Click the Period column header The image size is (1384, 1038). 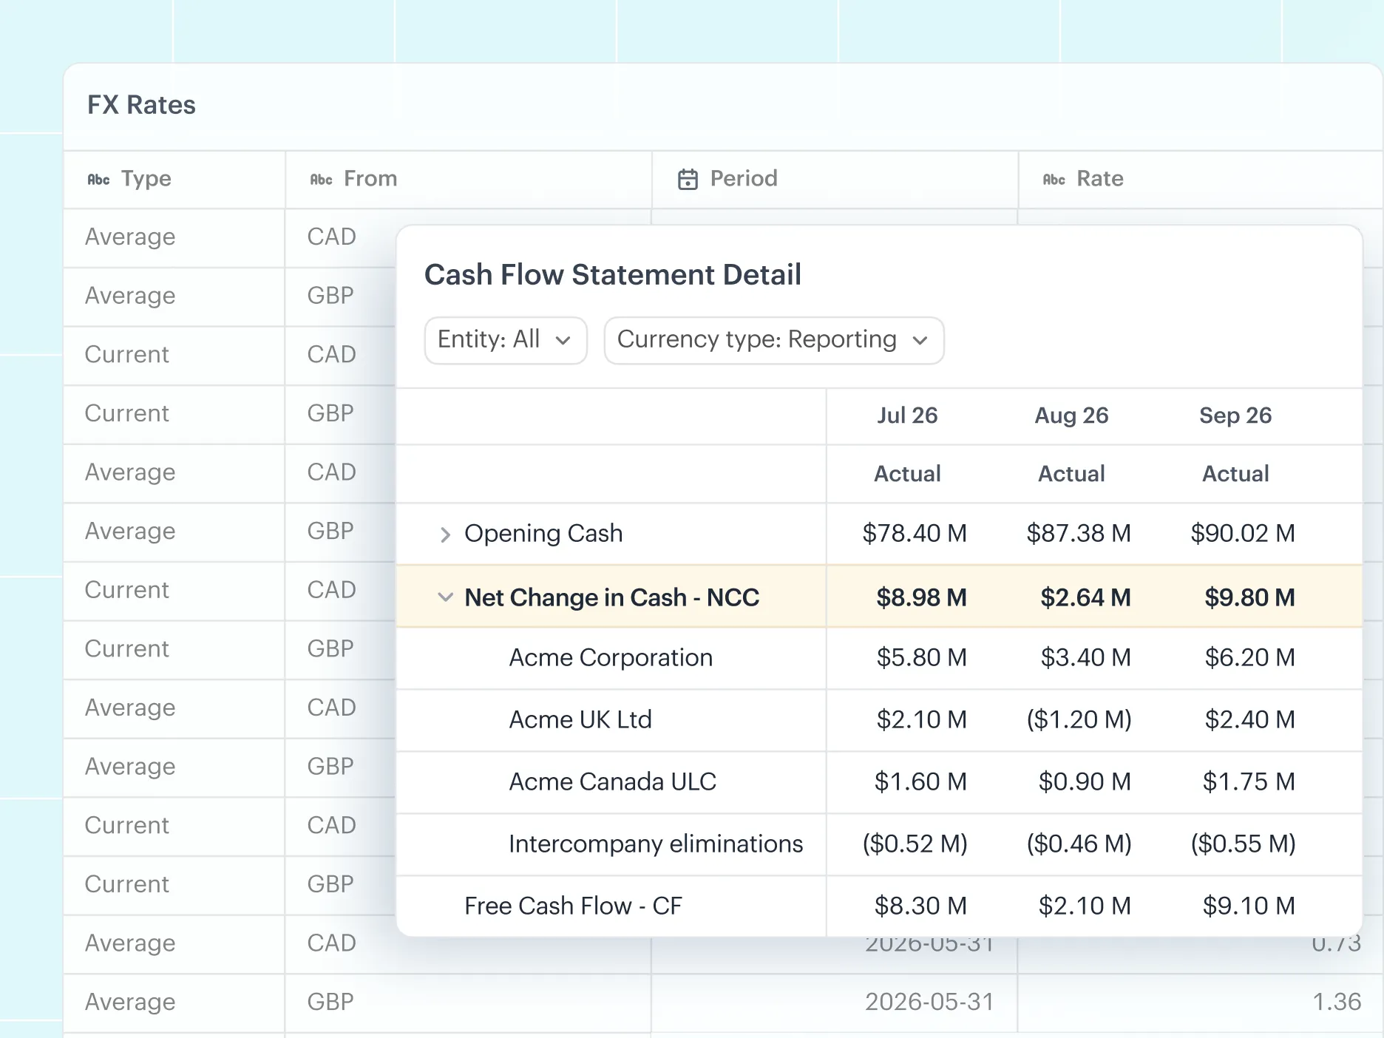(834, 180)
